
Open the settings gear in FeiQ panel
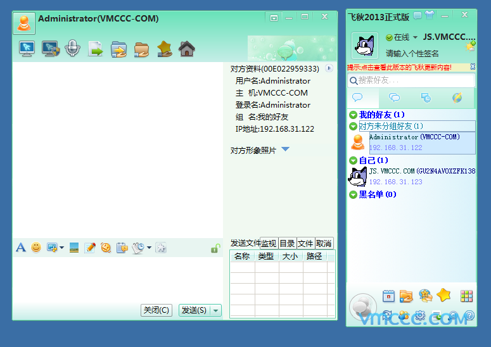419,315
